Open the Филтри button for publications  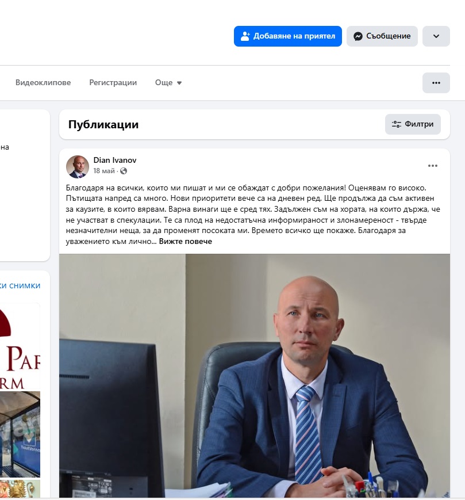click(413, 124)
